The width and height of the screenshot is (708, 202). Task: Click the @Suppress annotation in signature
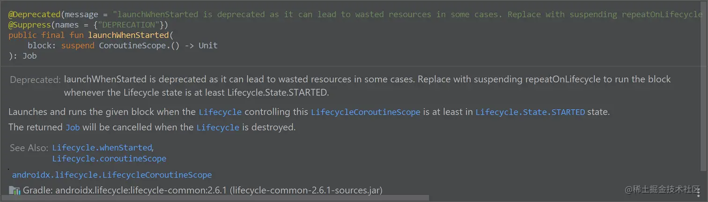click(x=29, y=25)
